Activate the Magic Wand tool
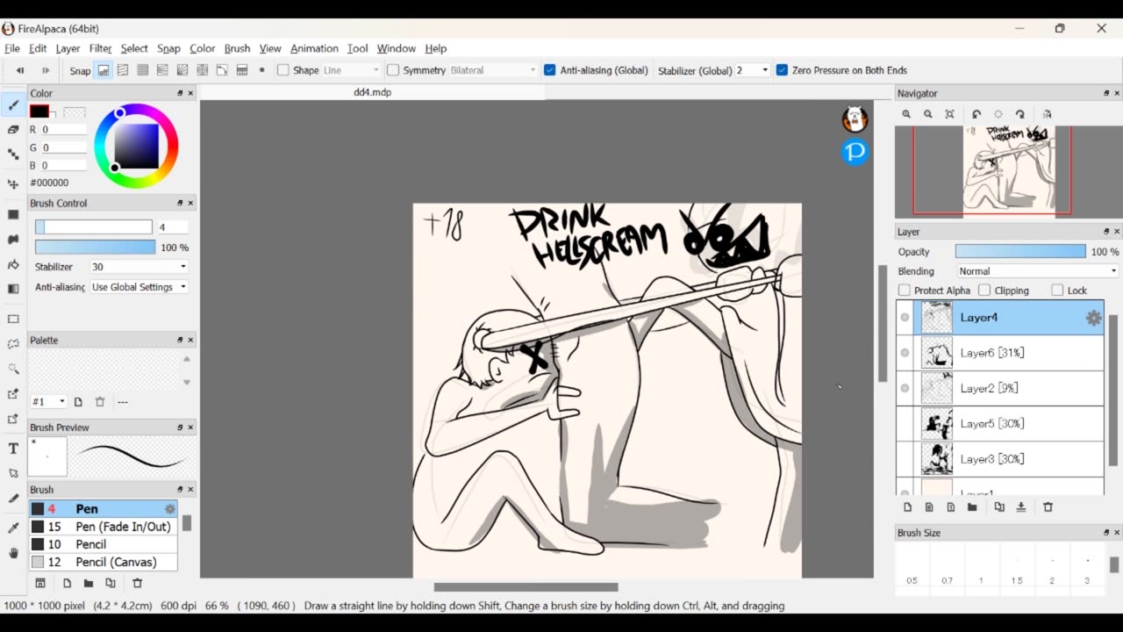Screen dimensions: 1123x632 tap(13, 369)
